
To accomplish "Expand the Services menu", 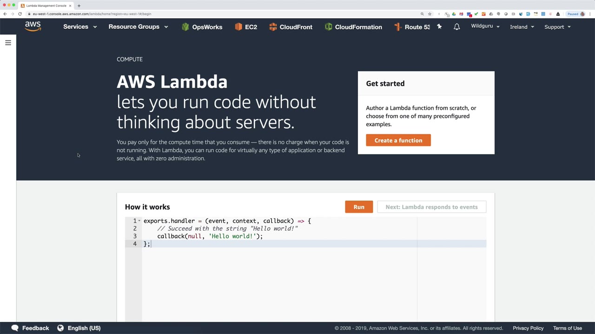I will (80, 27).
